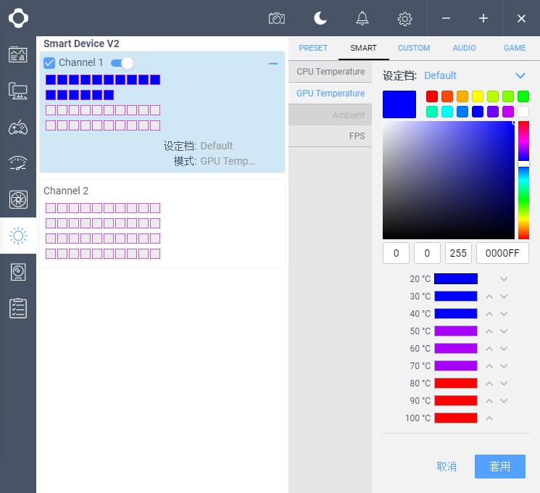Click the hex color 0000FF field
The width and height of the screenshot is (540, 493).
pos(502,253)
